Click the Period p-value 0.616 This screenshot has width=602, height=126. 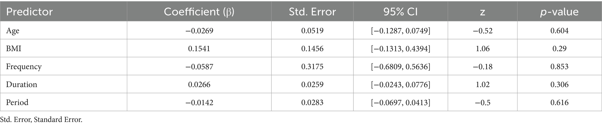(x=559, y=103)
